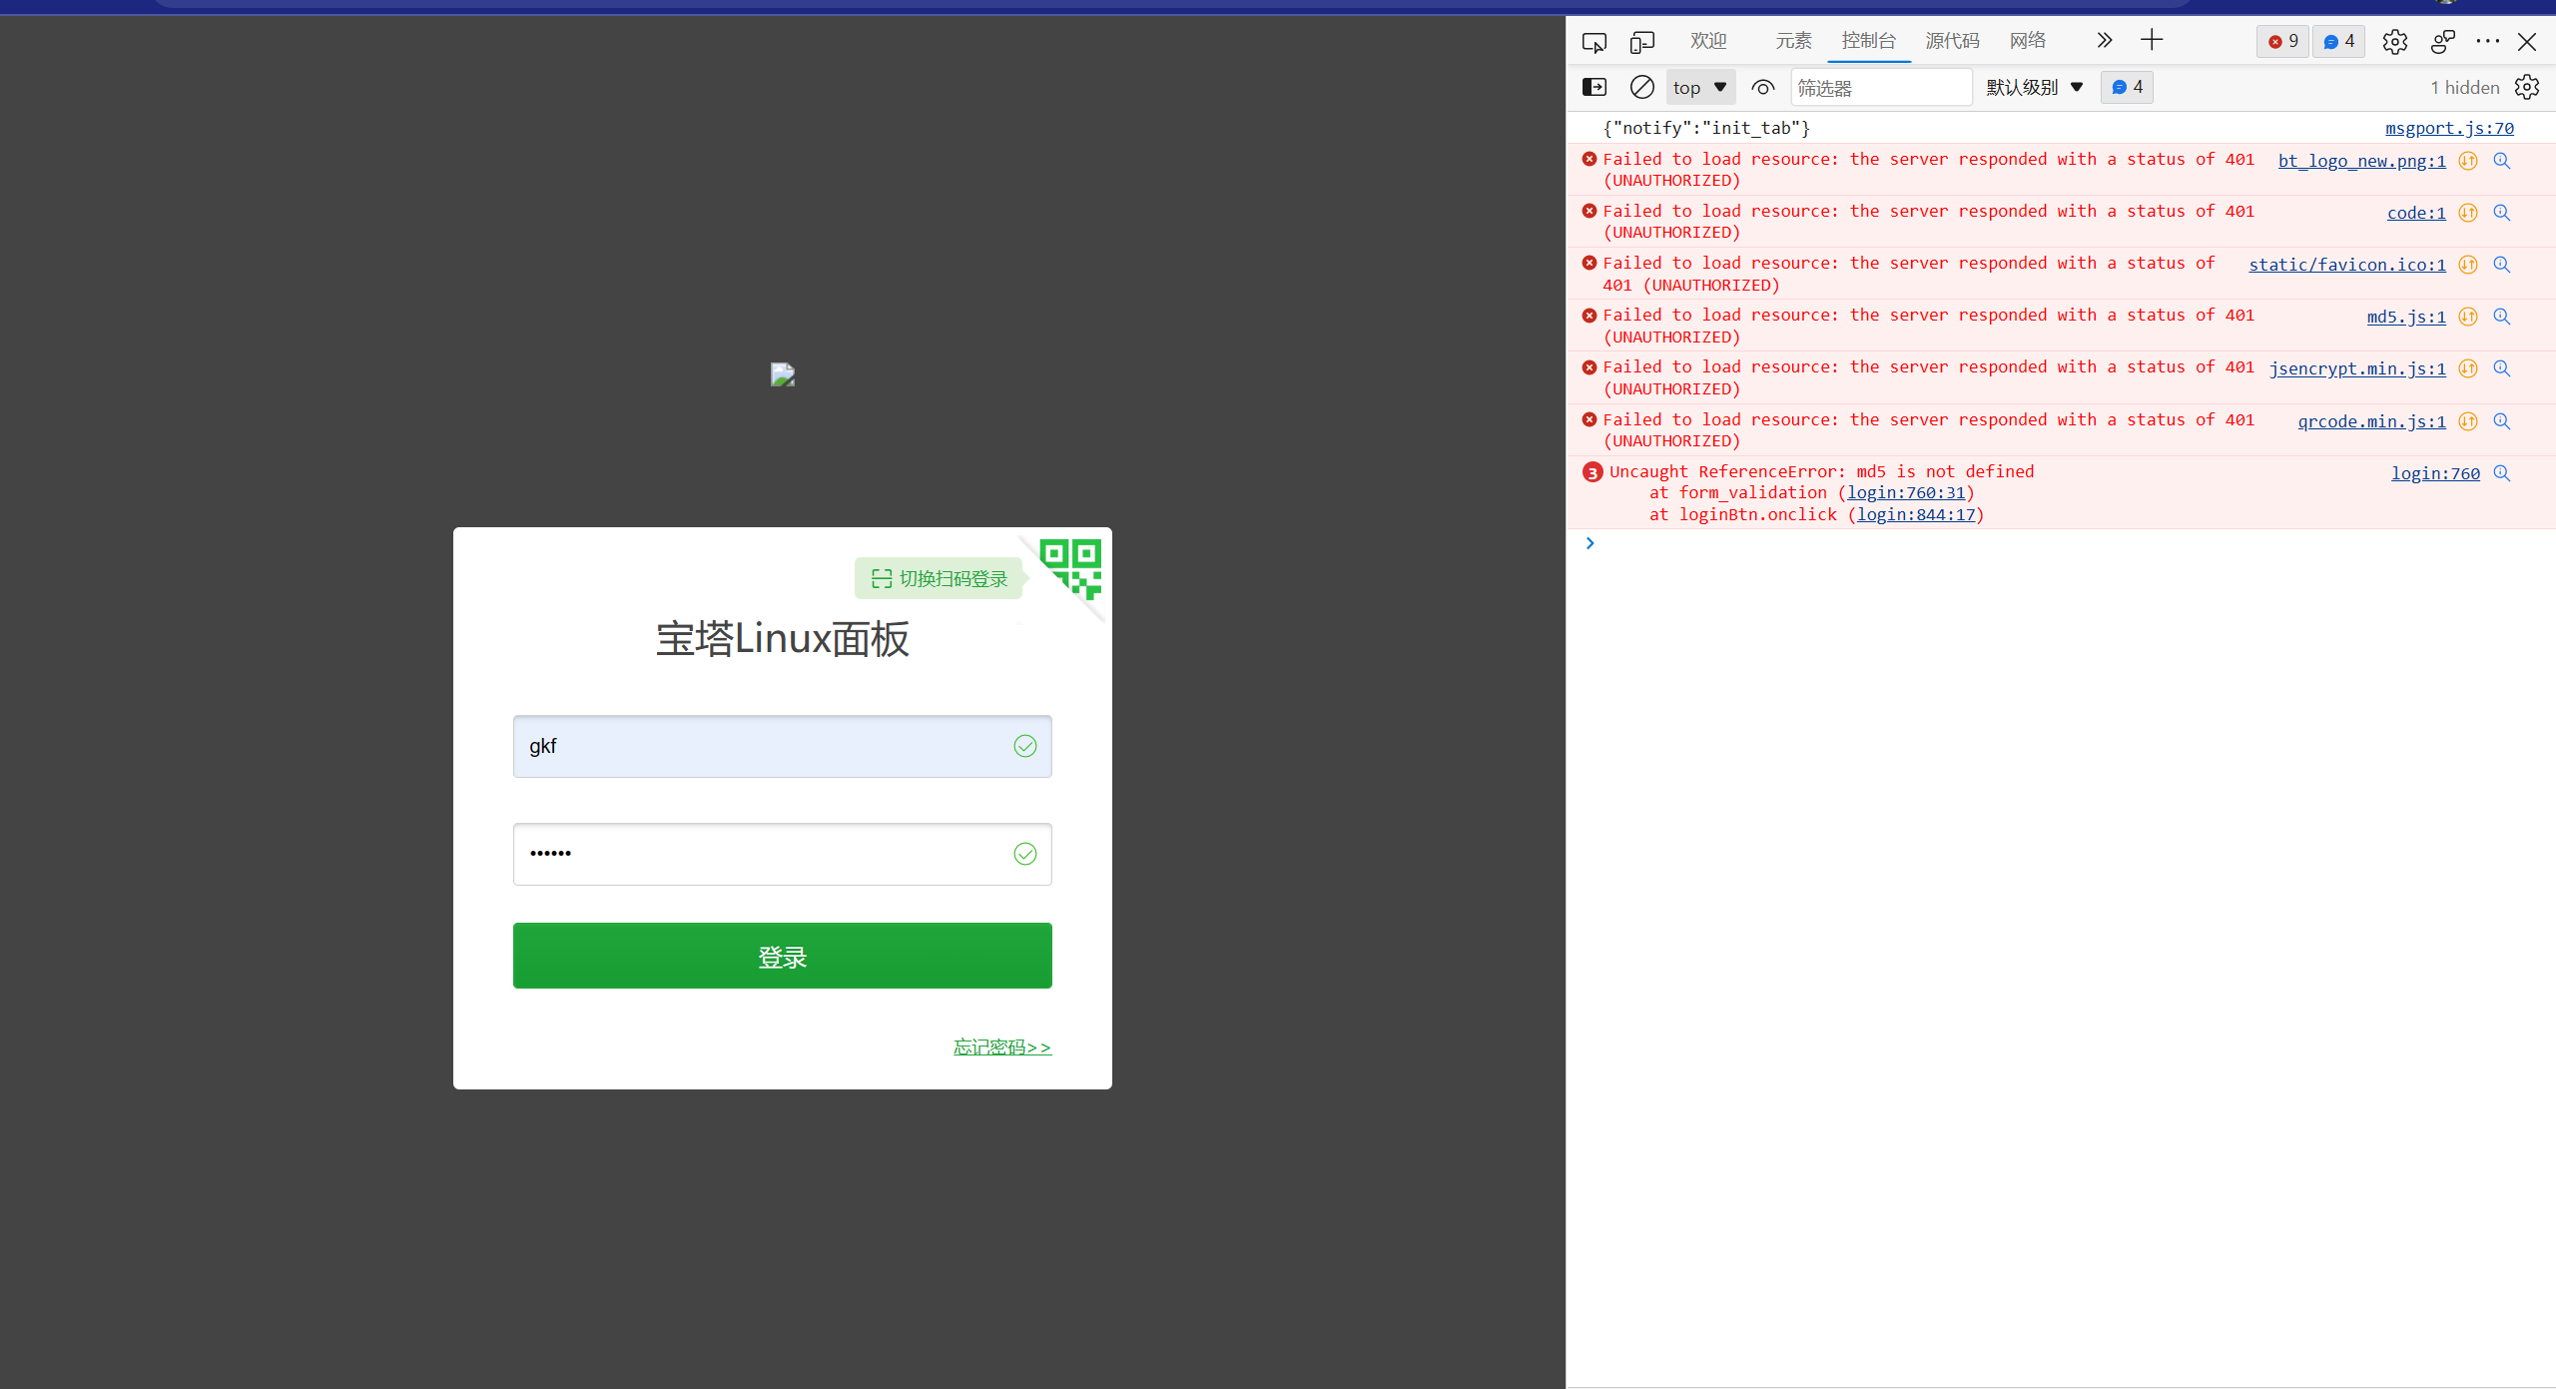The height and width of the screenshot is (1389, 2556).
Task: Click the broken logo image above panel
Action: pyautogui.click(x=782, y=374)
